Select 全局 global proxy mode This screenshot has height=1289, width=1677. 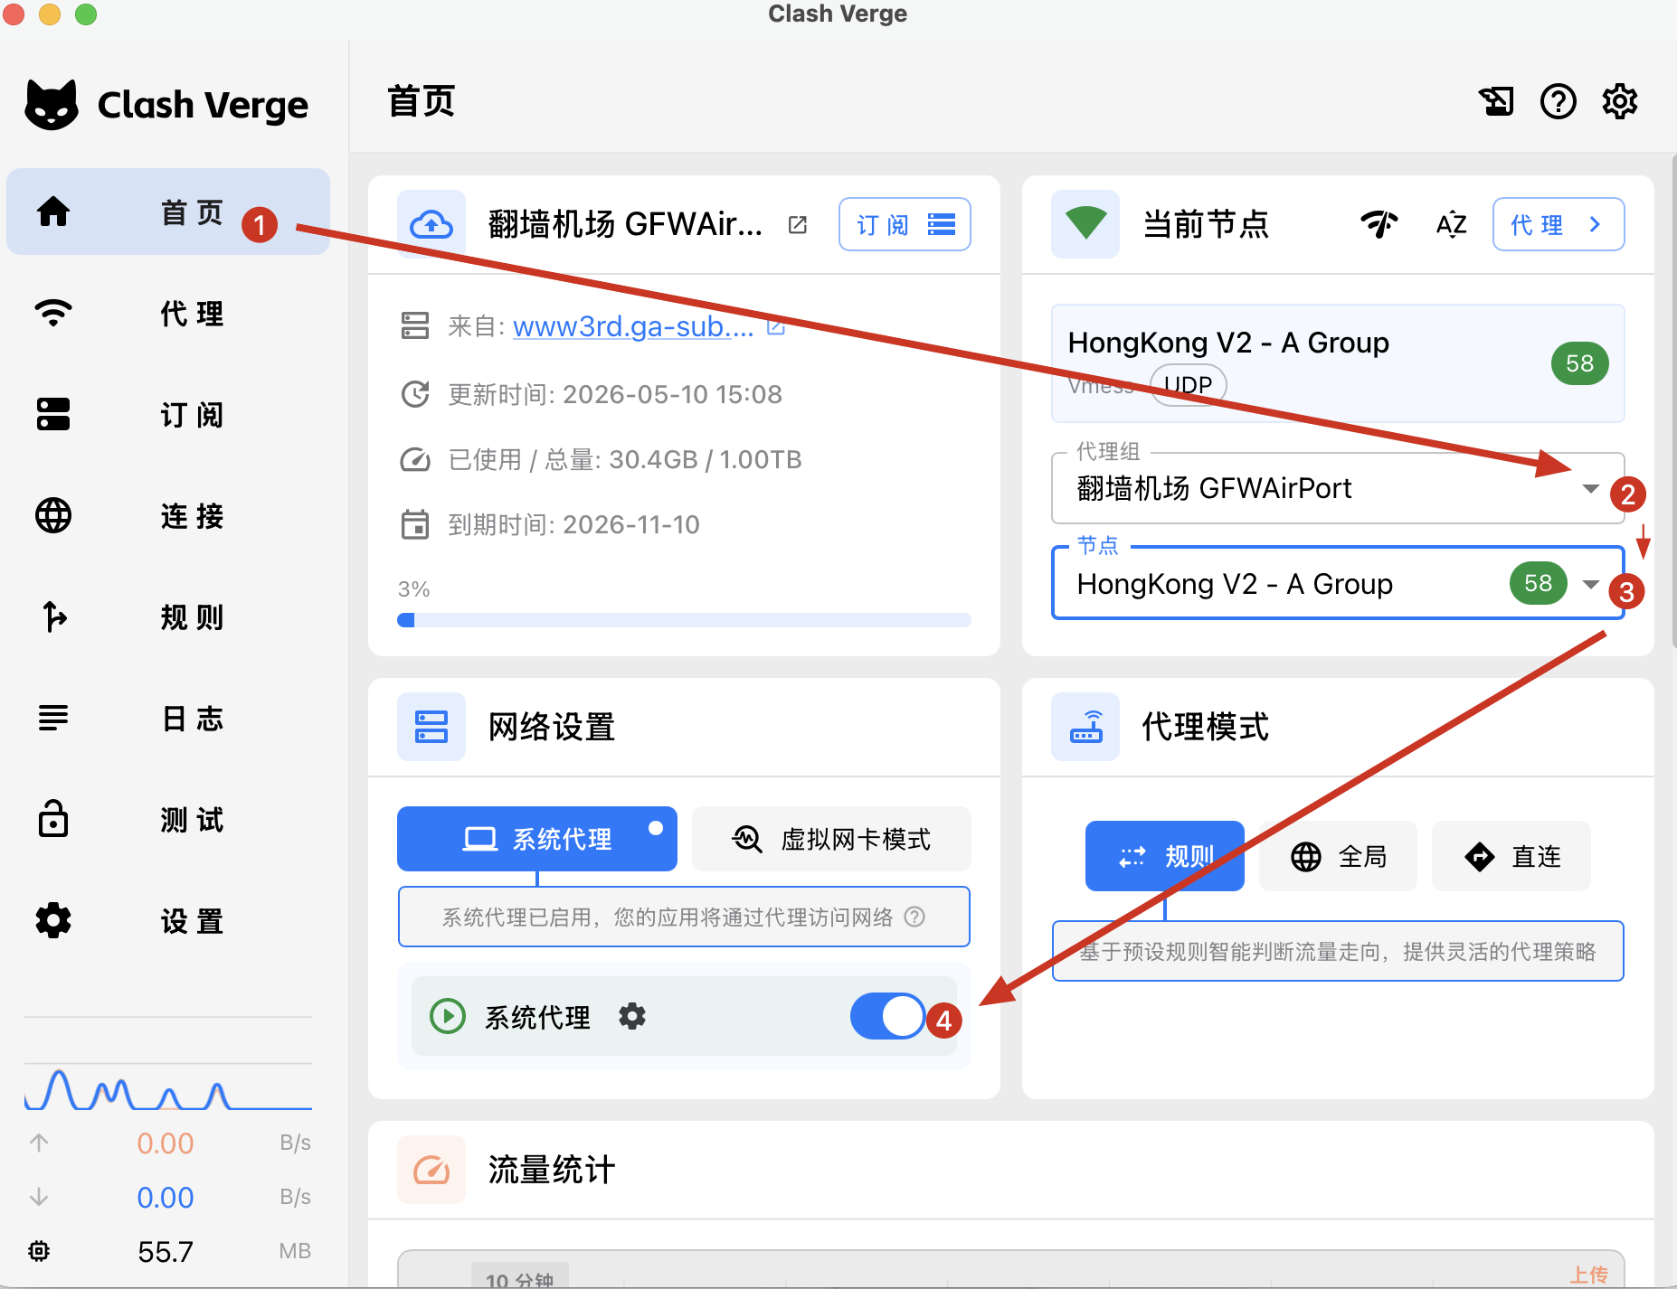pyautogui.click(x=1338, y=856)
